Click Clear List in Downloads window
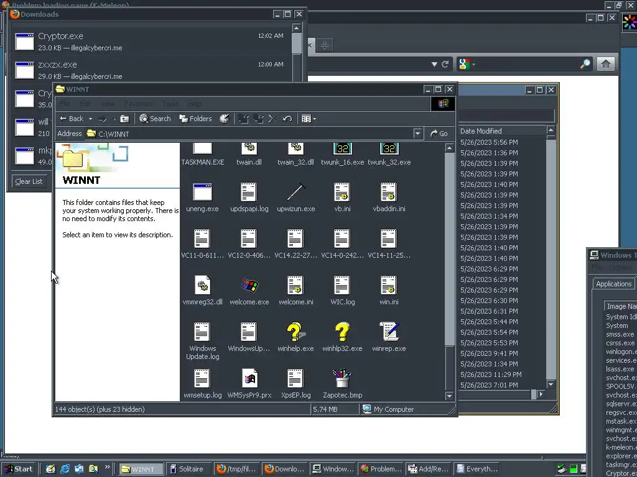Viewport: 637px width, 477px height. tap(29, 181)
